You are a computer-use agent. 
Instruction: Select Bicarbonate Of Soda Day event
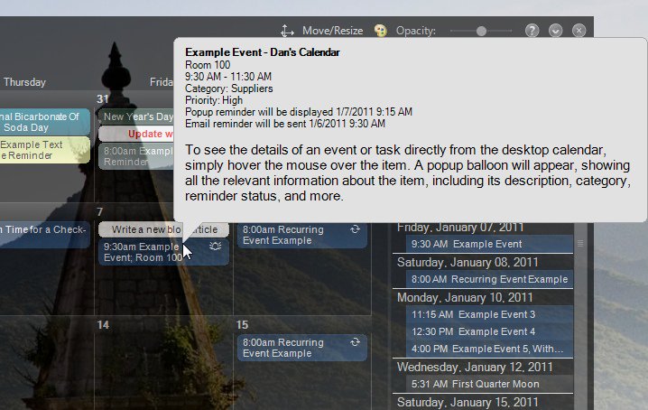(44, 122)
